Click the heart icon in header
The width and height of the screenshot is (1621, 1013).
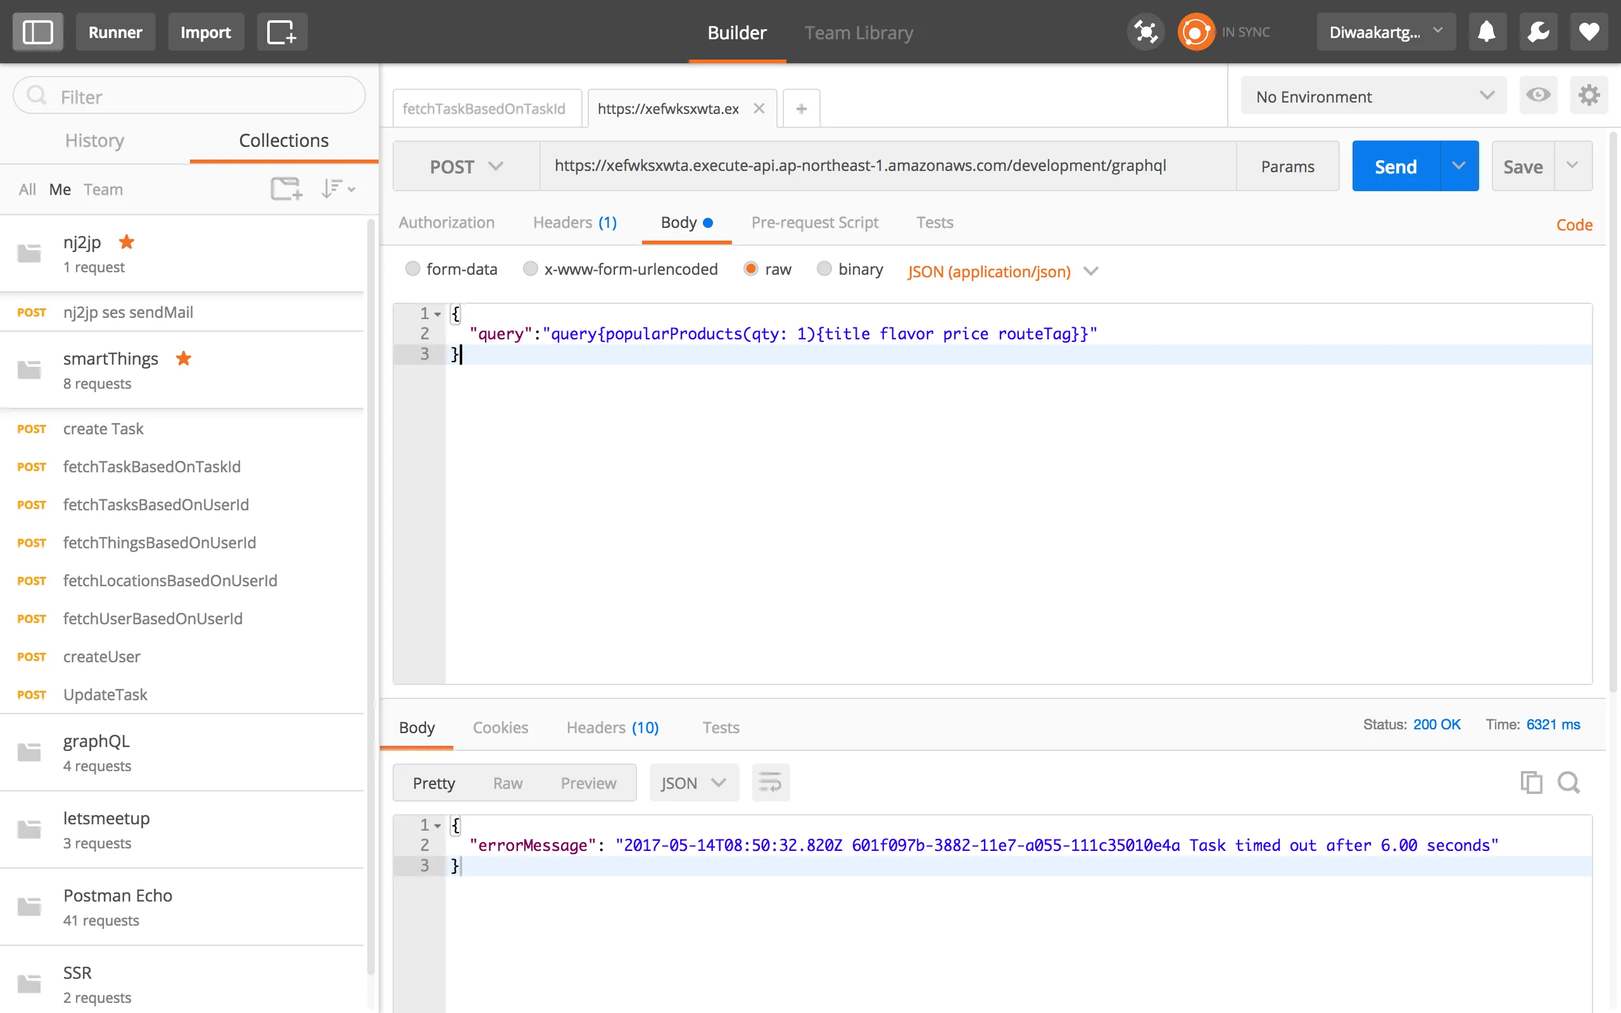[1589, 32]
